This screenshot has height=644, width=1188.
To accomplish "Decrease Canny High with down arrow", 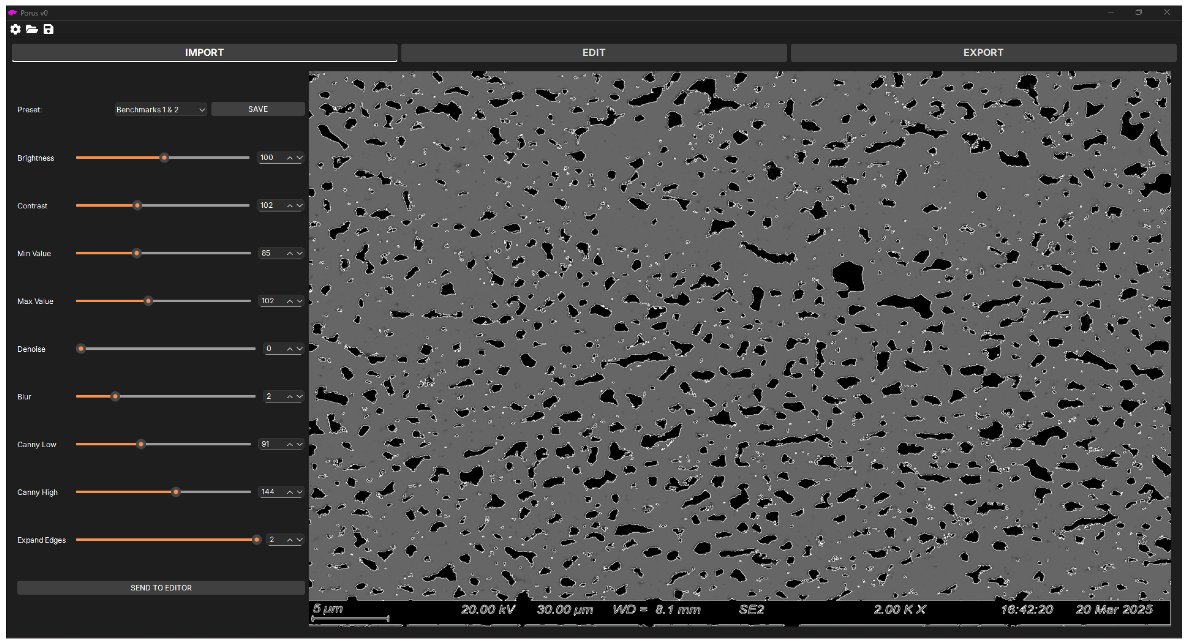I will point(300,492).
